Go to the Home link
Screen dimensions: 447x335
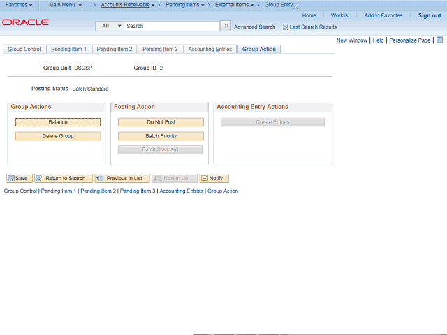tap(309, 15)
